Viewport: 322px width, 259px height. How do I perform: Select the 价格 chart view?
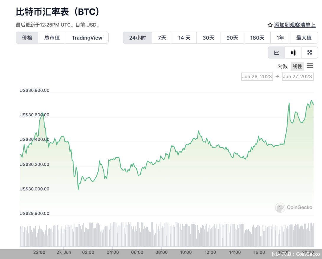27,38
